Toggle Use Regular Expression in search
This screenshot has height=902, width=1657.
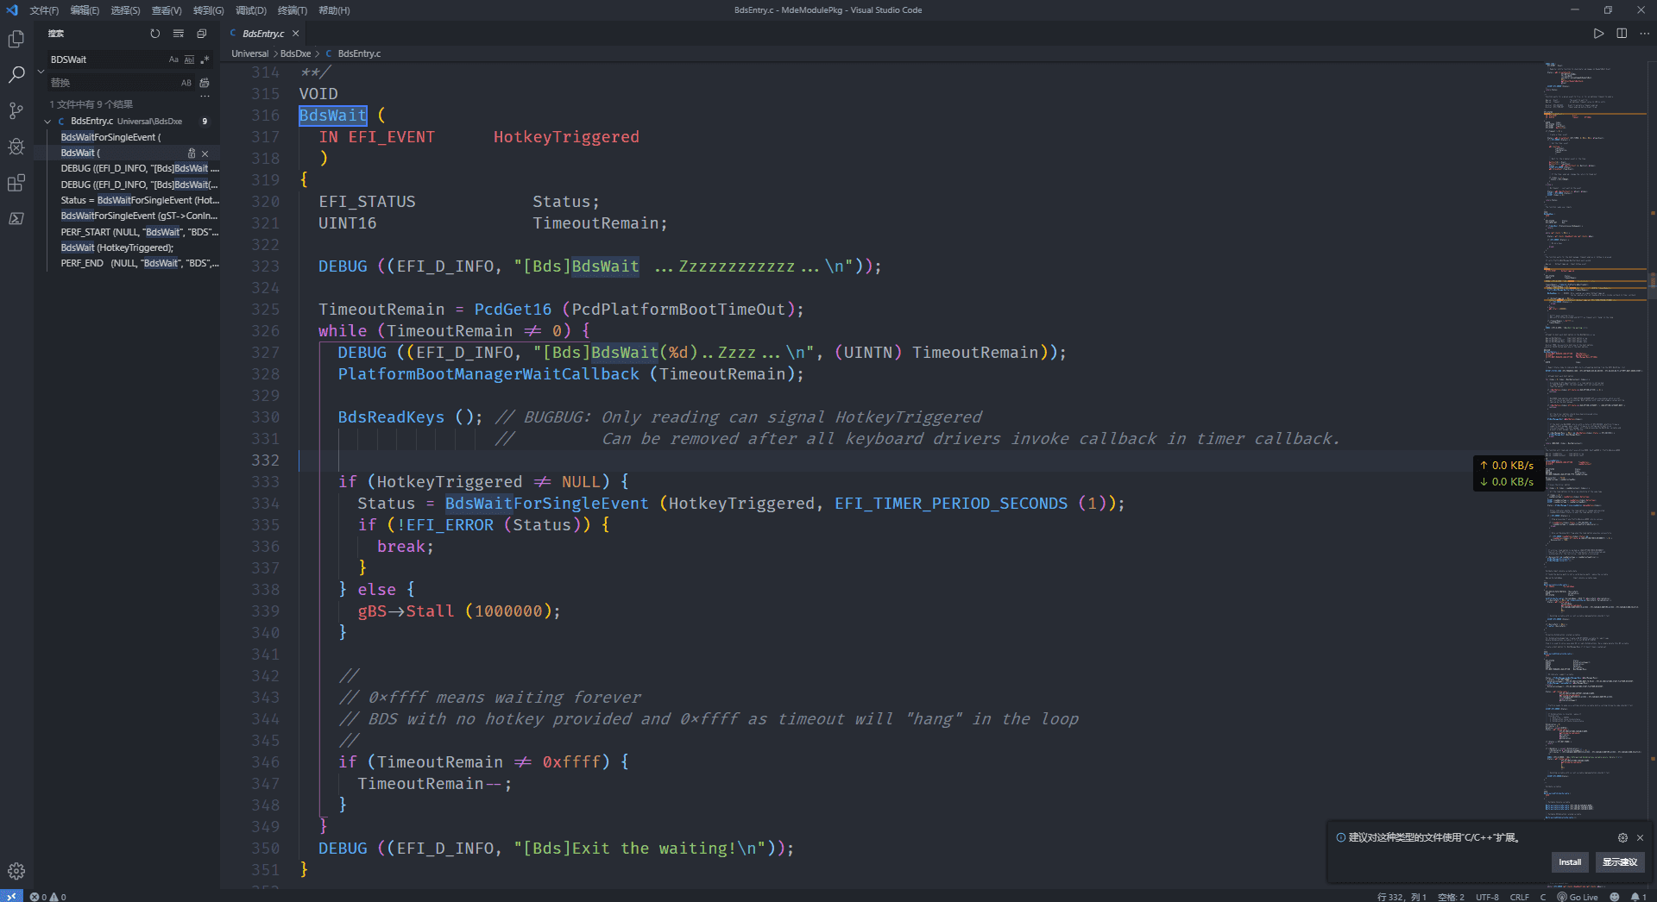coord(205,60)
